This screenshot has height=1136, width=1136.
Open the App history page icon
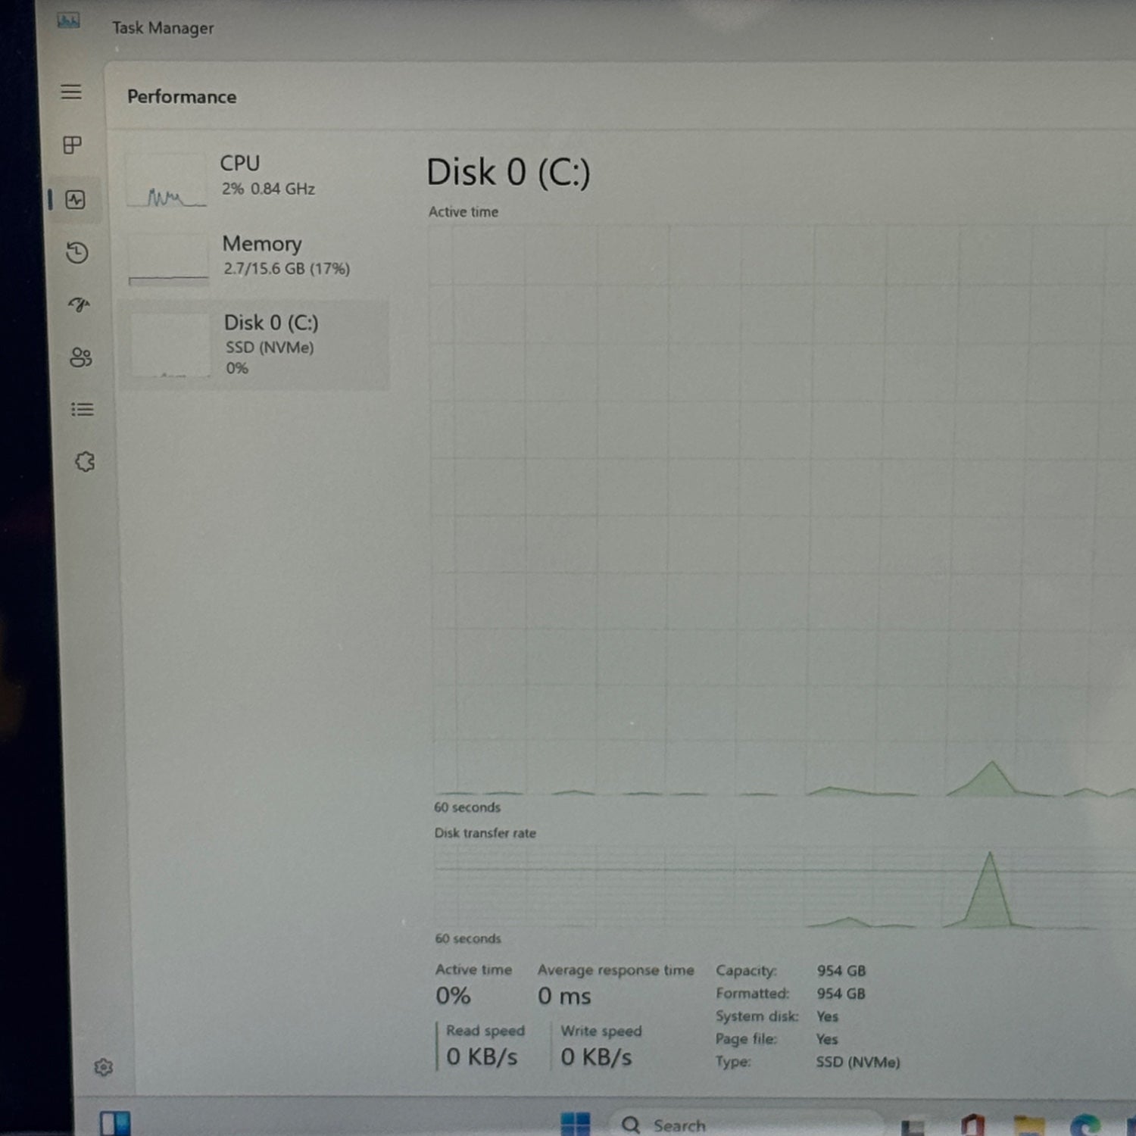pyautogui.click(x=77, y=253)
